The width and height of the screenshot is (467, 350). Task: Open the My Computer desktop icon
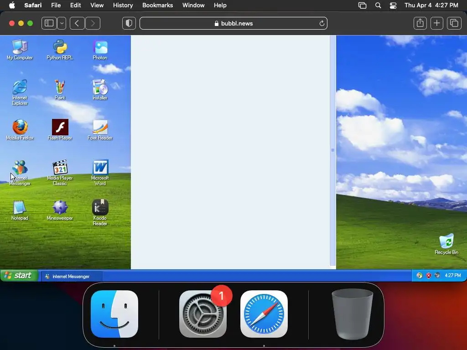click(x=20, y=50)
